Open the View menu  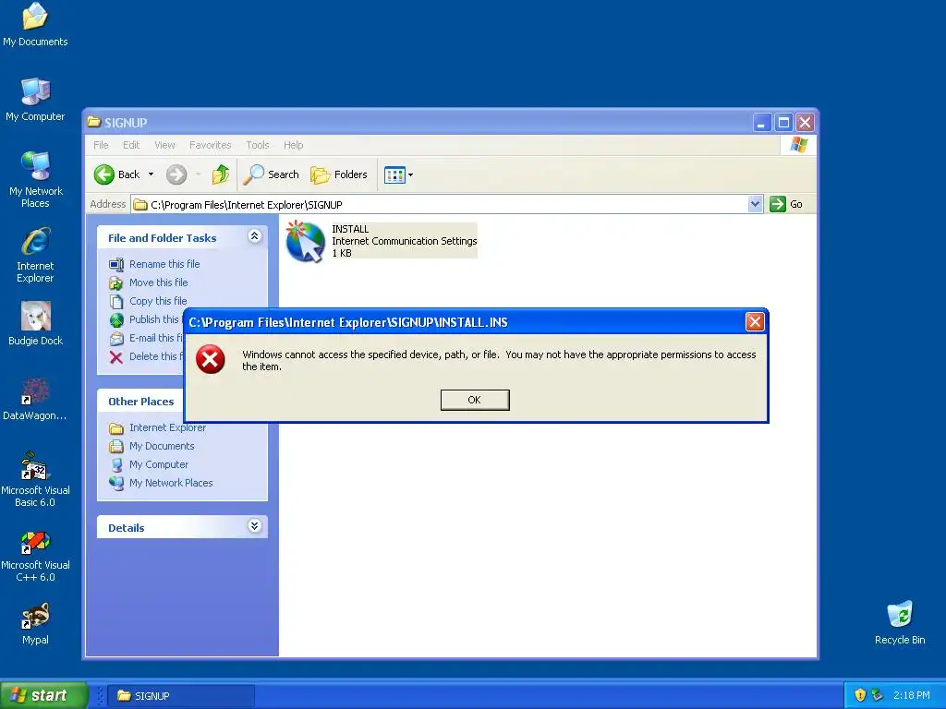click(164, 145)
